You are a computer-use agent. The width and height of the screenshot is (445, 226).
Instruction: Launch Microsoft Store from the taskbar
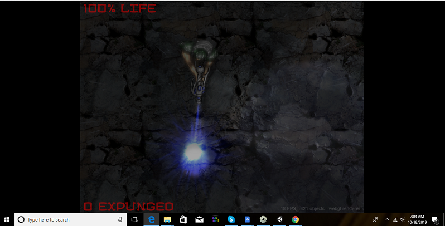[183, 219]
